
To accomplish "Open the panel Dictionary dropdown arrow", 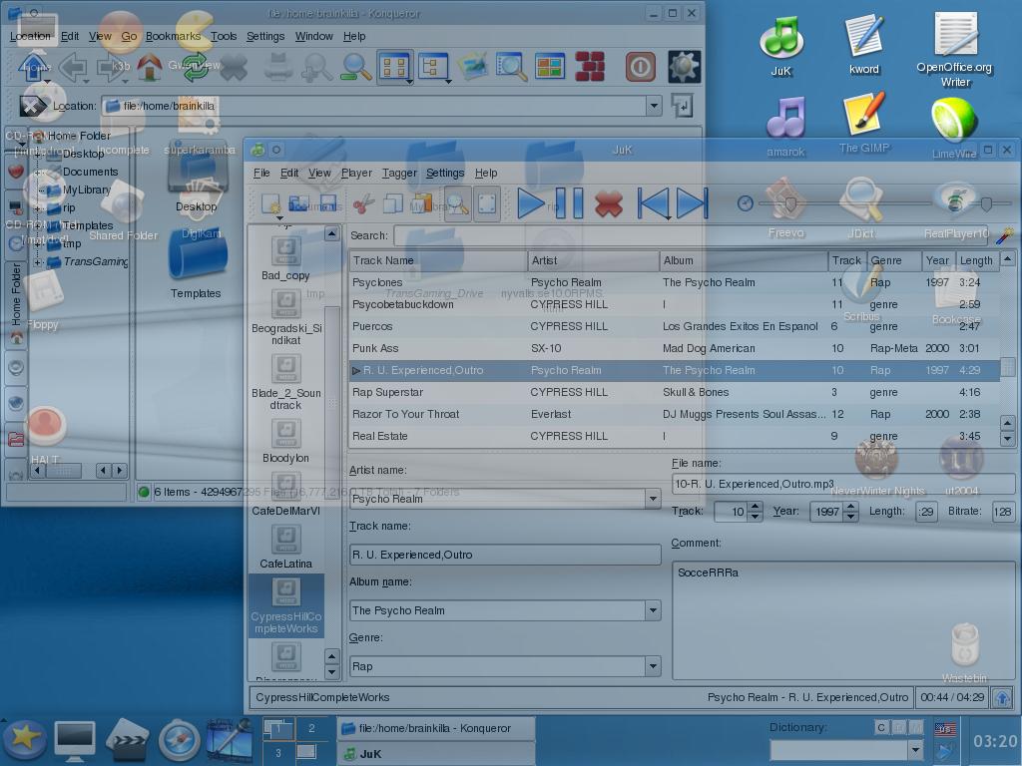I will click(x=916, y=750).
